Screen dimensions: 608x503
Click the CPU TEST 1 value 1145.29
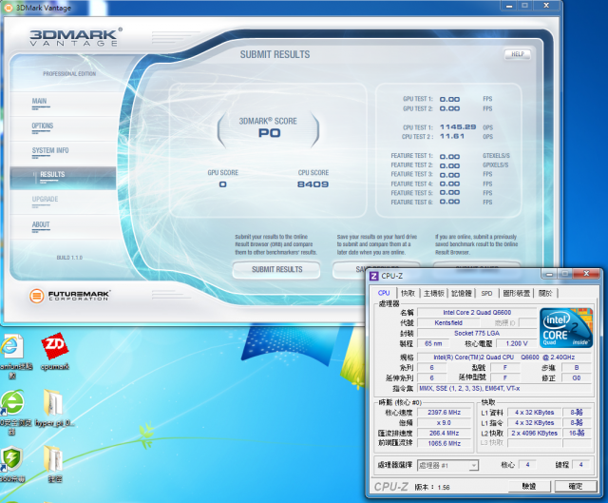click(x=458, y=126)
